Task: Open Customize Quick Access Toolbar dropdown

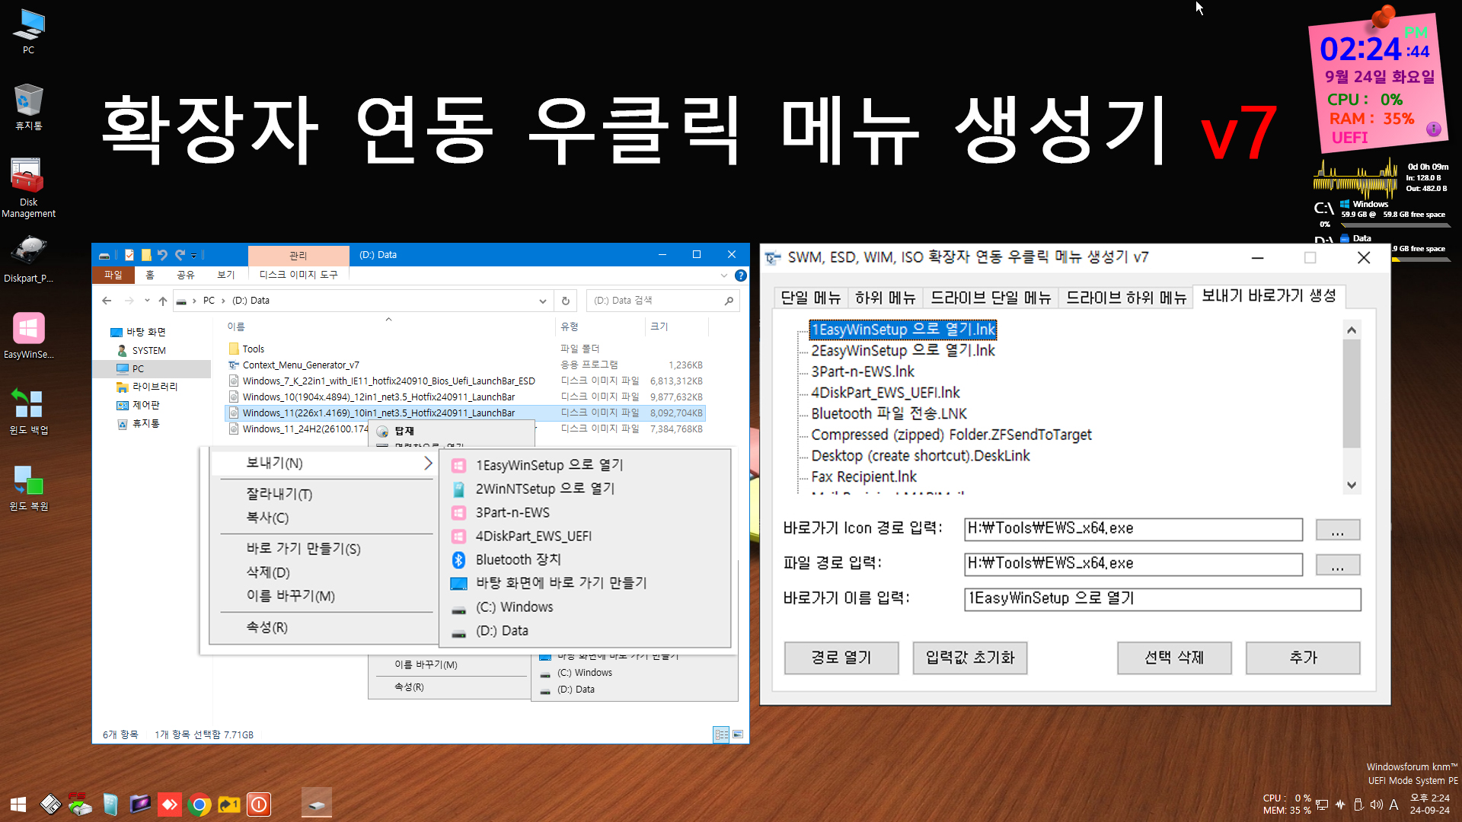Action: coord(194,256)
